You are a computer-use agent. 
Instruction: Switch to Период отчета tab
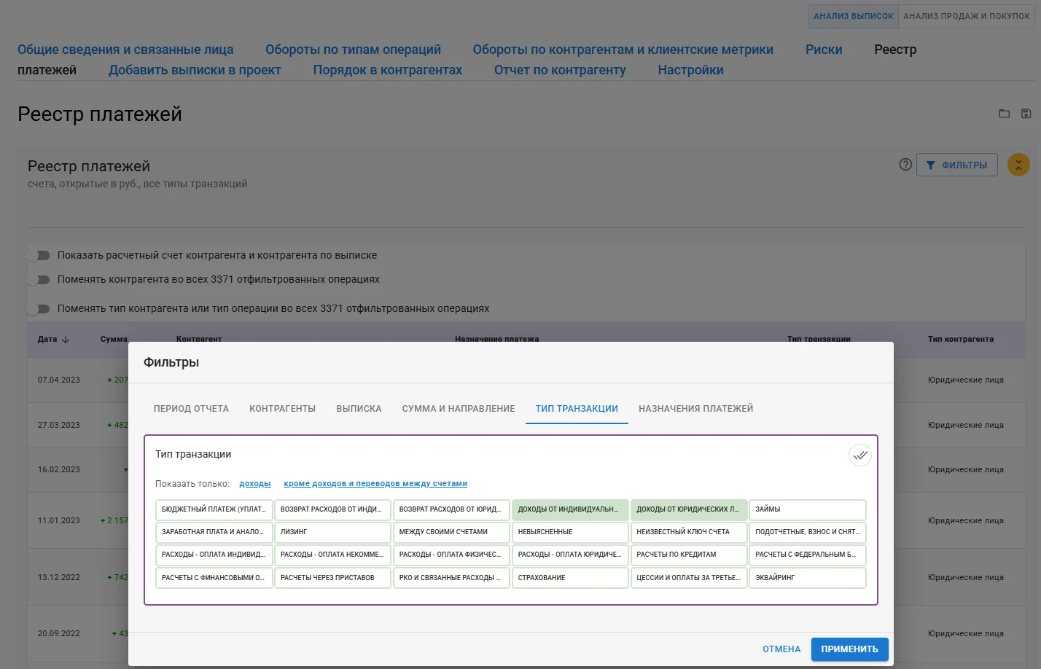(191, 409)
